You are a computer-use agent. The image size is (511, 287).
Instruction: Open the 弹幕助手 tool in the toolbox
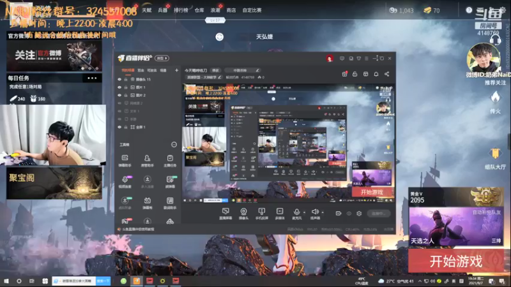click(125, 161)
